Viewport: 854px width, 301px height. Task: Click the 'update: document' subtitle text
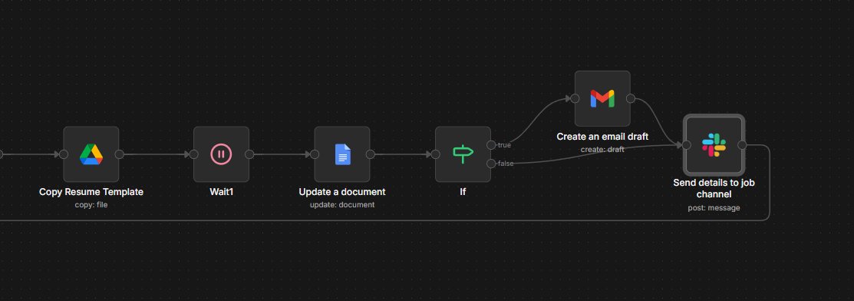click(x=342, y=205)
